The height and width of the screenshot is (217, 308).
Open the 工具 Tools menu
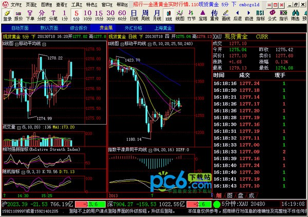77,5
